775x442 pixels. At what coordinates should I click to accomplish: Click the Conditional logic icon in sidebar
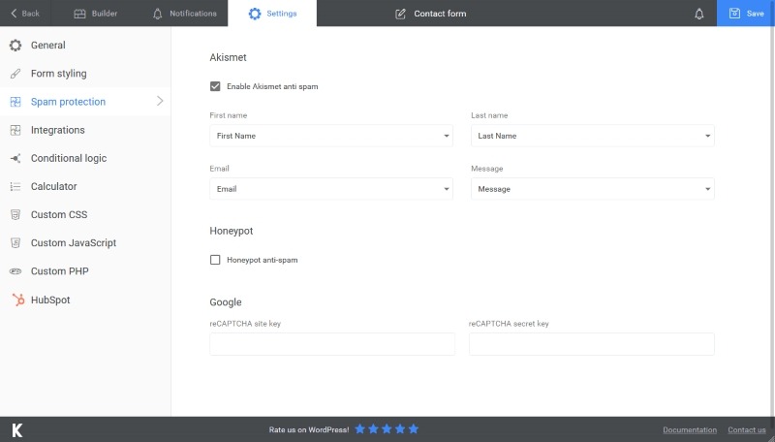point(15,158)
